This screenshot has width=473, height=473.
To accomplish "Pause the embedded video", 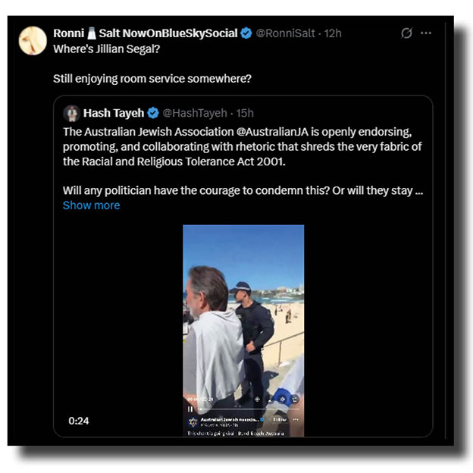I will 190,409.
